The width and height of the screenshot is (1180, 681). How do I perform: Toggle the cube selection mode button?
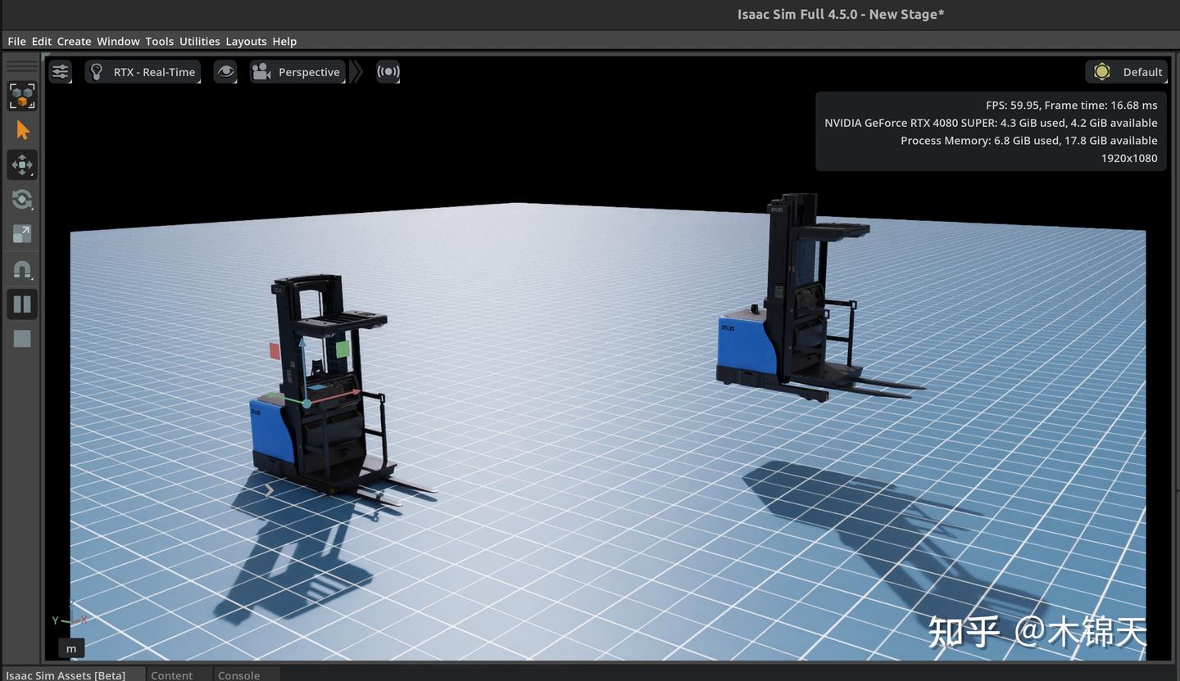22,96
